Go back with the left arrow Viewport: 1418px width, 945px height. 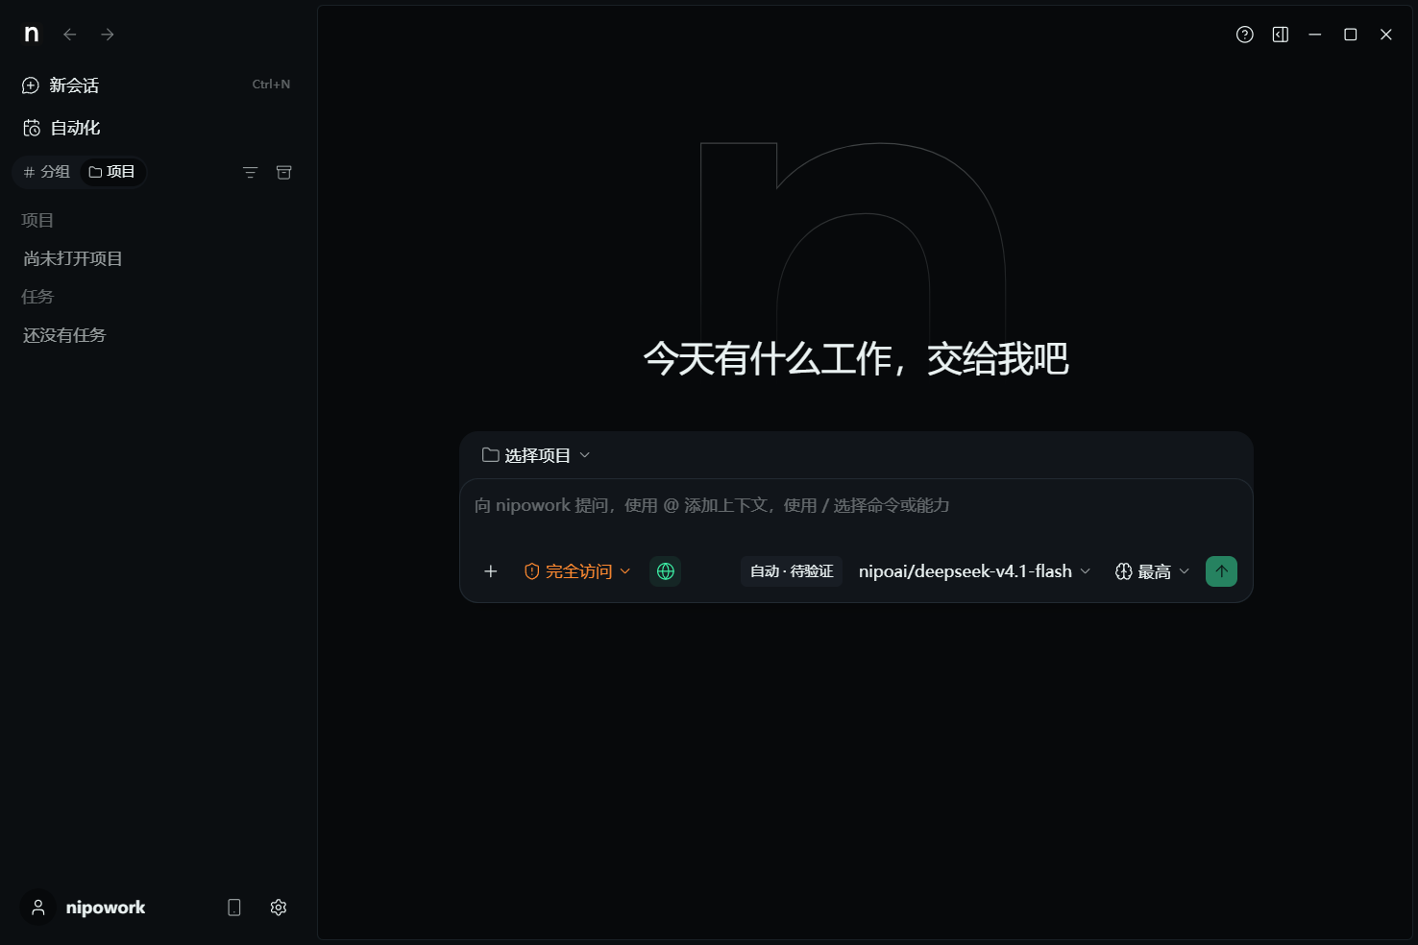click(70, 35)
